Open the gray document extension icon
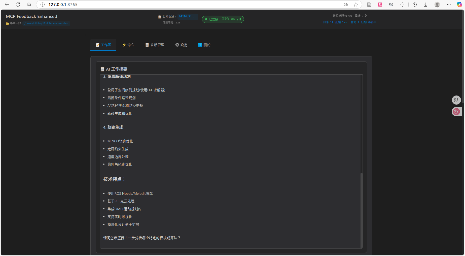This screenshot has height=256, width=465. [x=369, y=5]
